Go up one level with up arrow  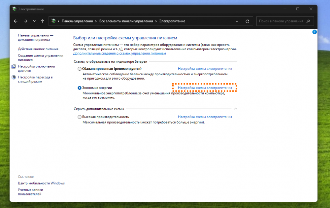[43, 21]
